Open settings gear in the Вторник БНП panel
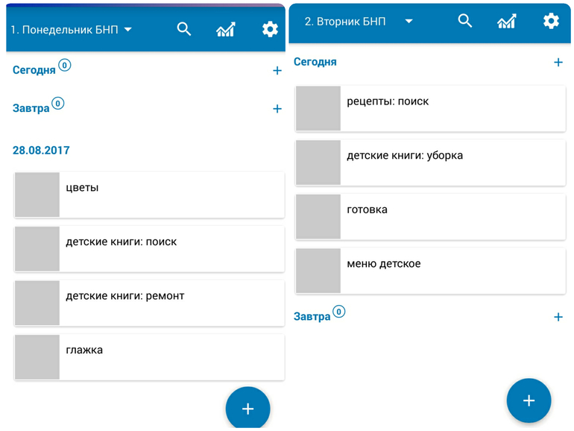Image resolution: width=574 pixels, height=431 pixels. click(551, 21)
